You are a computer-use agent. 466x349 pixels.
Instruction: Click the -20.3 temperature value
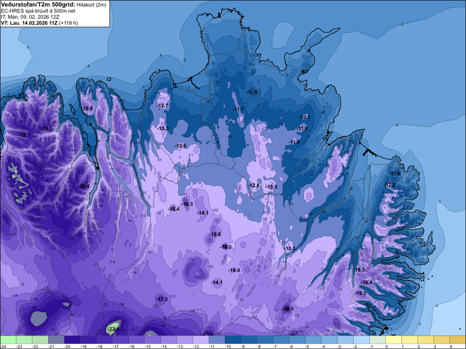point(288,308)
